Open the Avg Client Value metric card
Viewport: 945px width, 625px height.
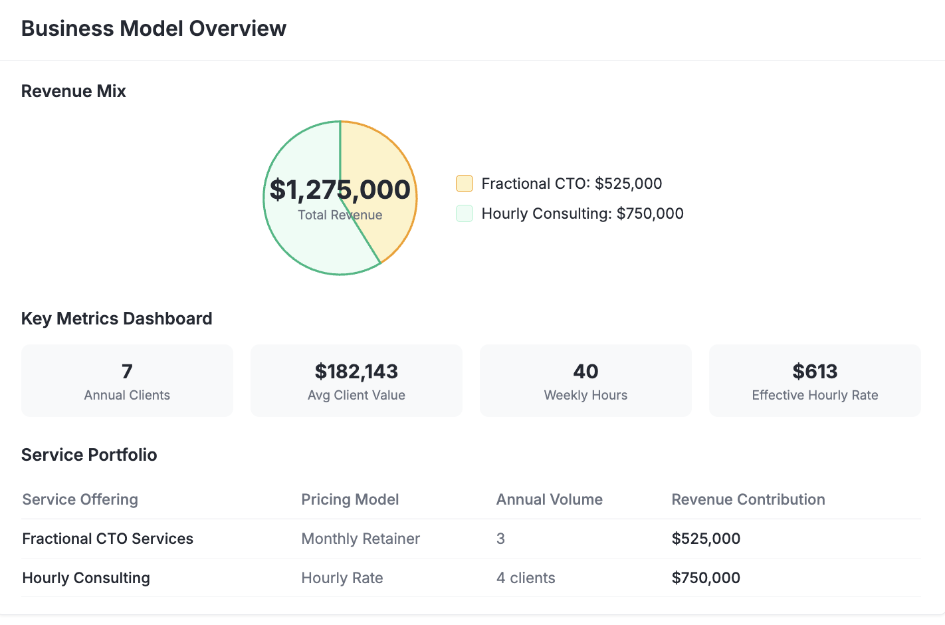tap(356, 380)
